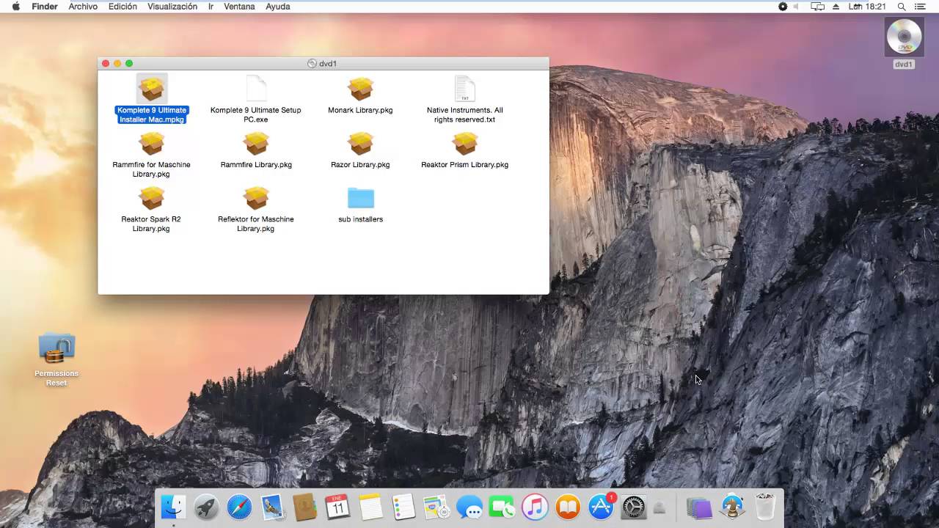Image resolution: width=939 pixels, height=528 pixels.
Task: Open Messages from the Dock
Action: pyautogui.click(x=469, y=506)
